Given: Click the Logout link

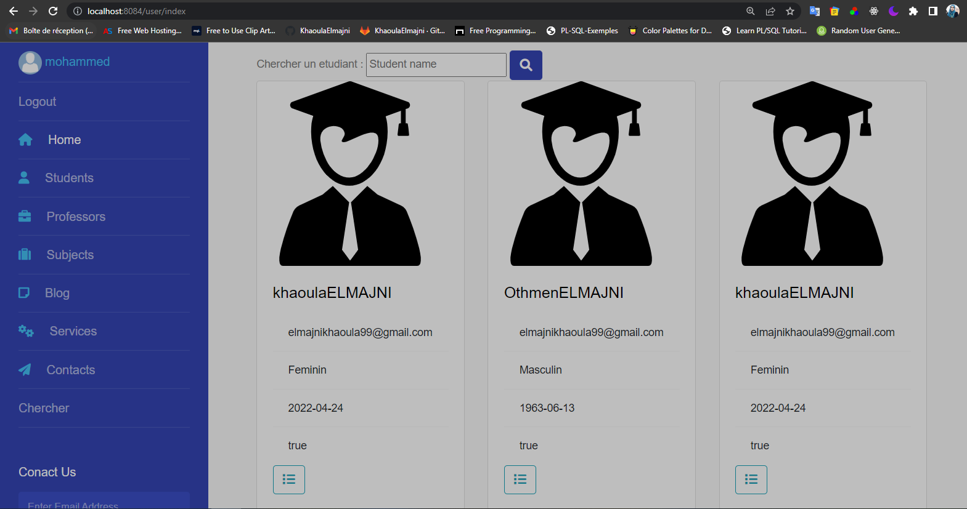Looking at the screenshot, I should tap(37, 102).
